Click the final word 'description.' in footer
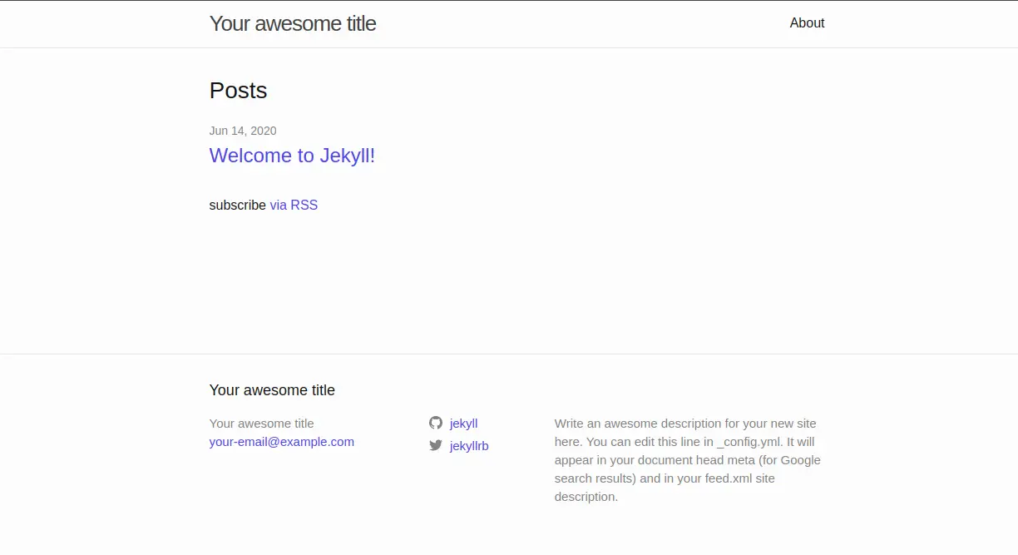1018x555 pixels. 586,497
